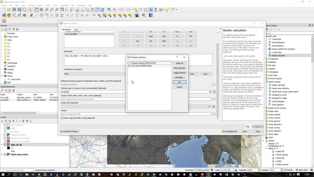Check the Clipped (extent) layer checkbox
The height and width of the screenshot is (177, 314).
[x=130, y=63]
